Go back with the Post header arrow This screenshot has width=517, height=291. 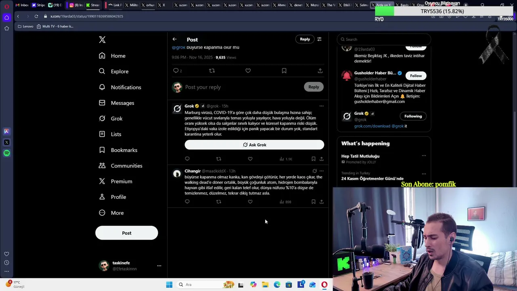click(x=174, y=39)
